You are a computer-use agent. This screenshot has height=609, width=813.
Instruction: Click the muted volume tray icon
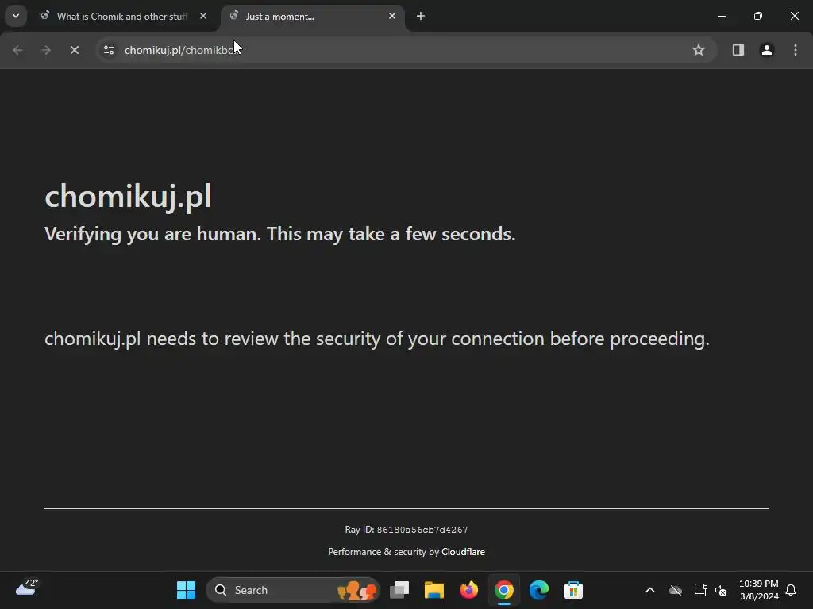click(721, 590)
